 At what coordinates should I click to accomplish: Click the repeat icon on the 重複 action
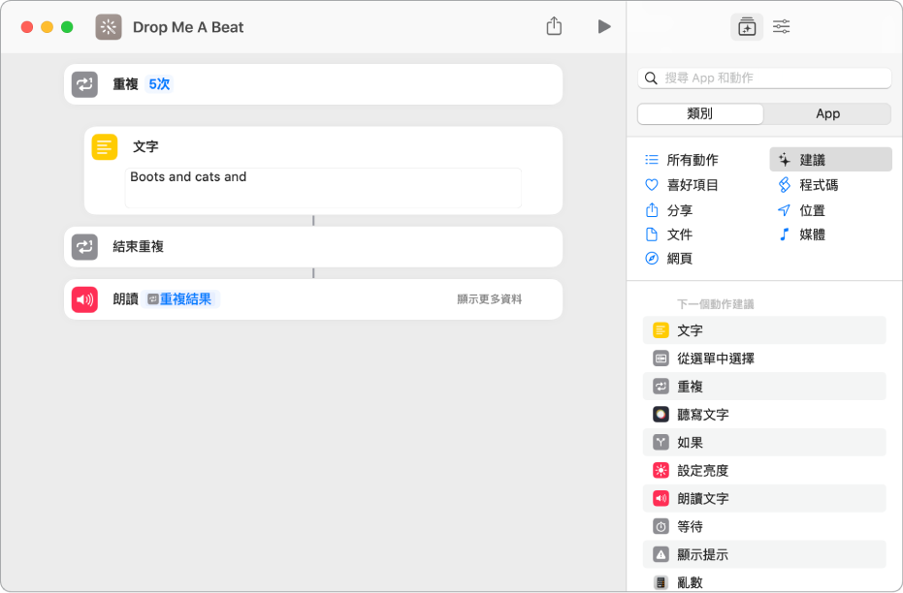point(84,84)
